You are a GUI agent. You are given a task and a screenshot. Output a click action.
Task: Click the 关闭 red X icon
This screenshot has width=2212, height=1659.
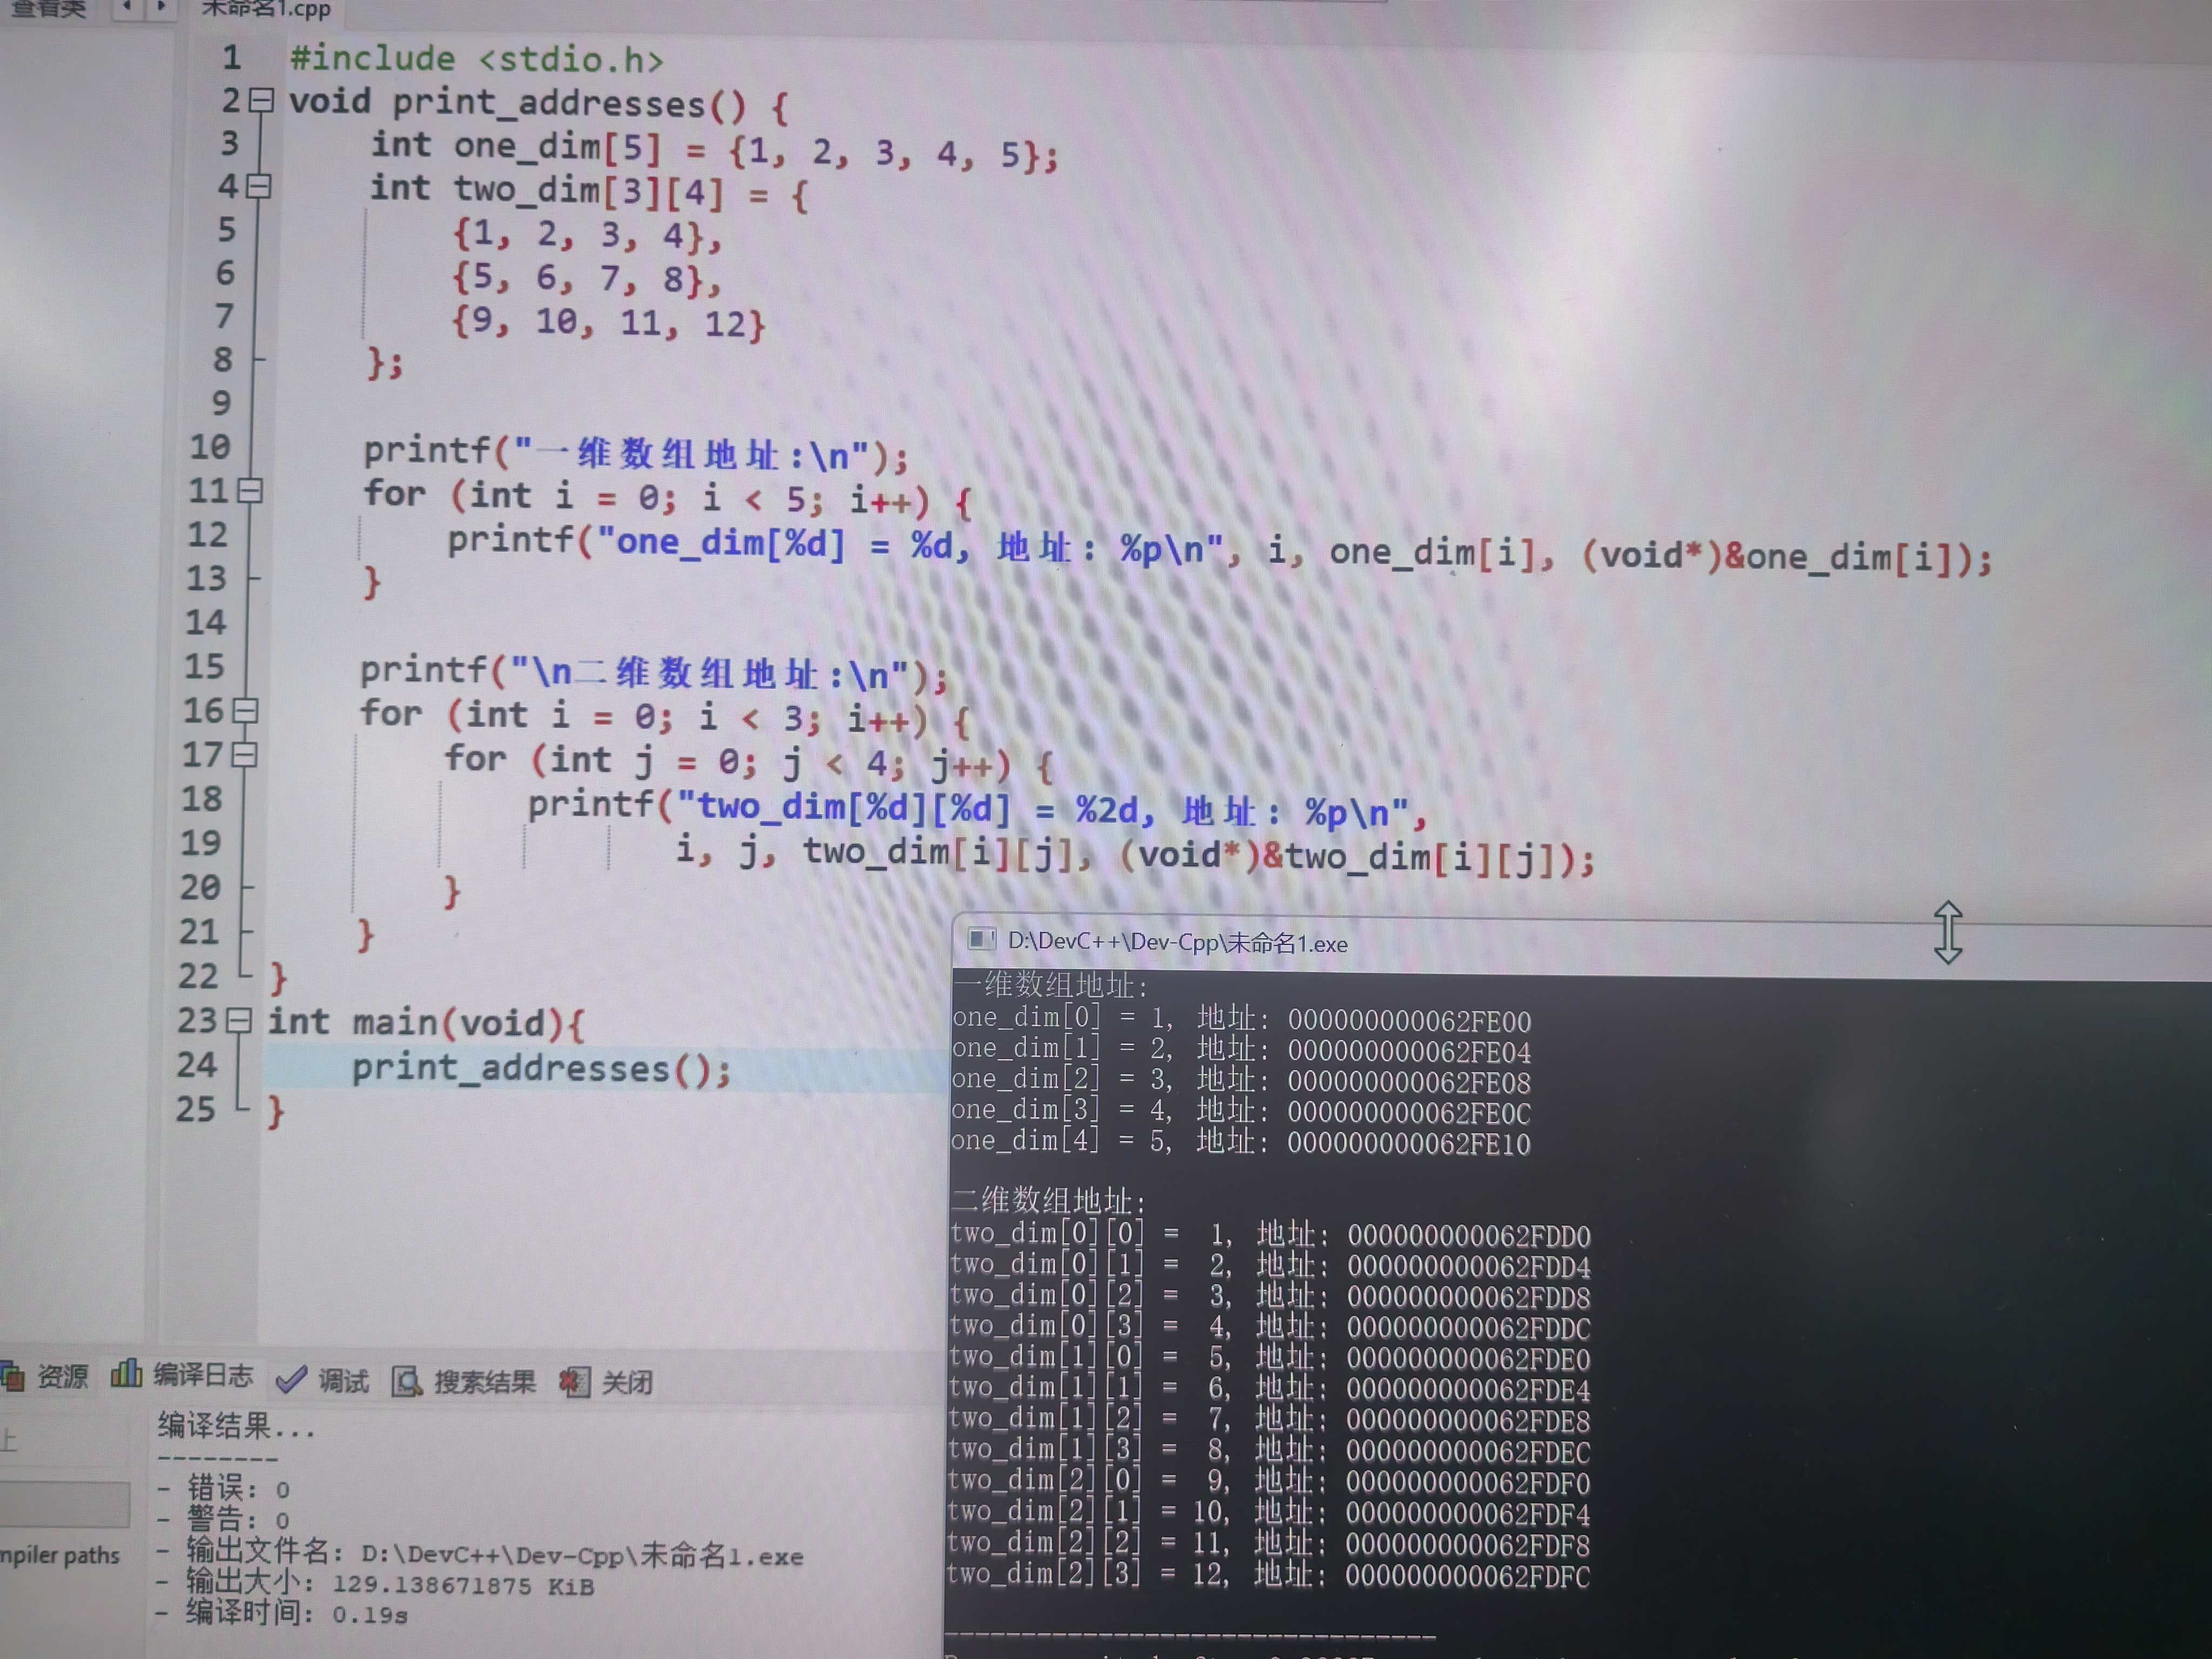click(x=573, y=1382)
